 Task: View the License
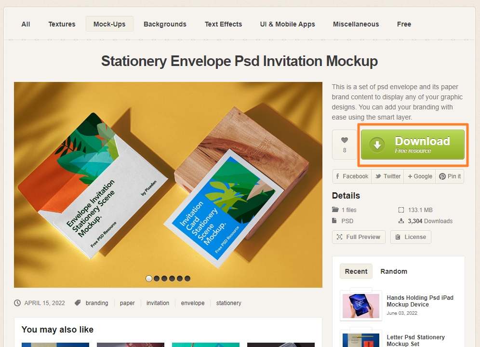click(x=411, y=237)
